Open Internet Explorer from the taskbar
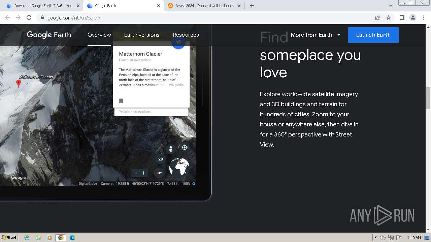Screen dimensions: 431x242 [x=27, y=238]
